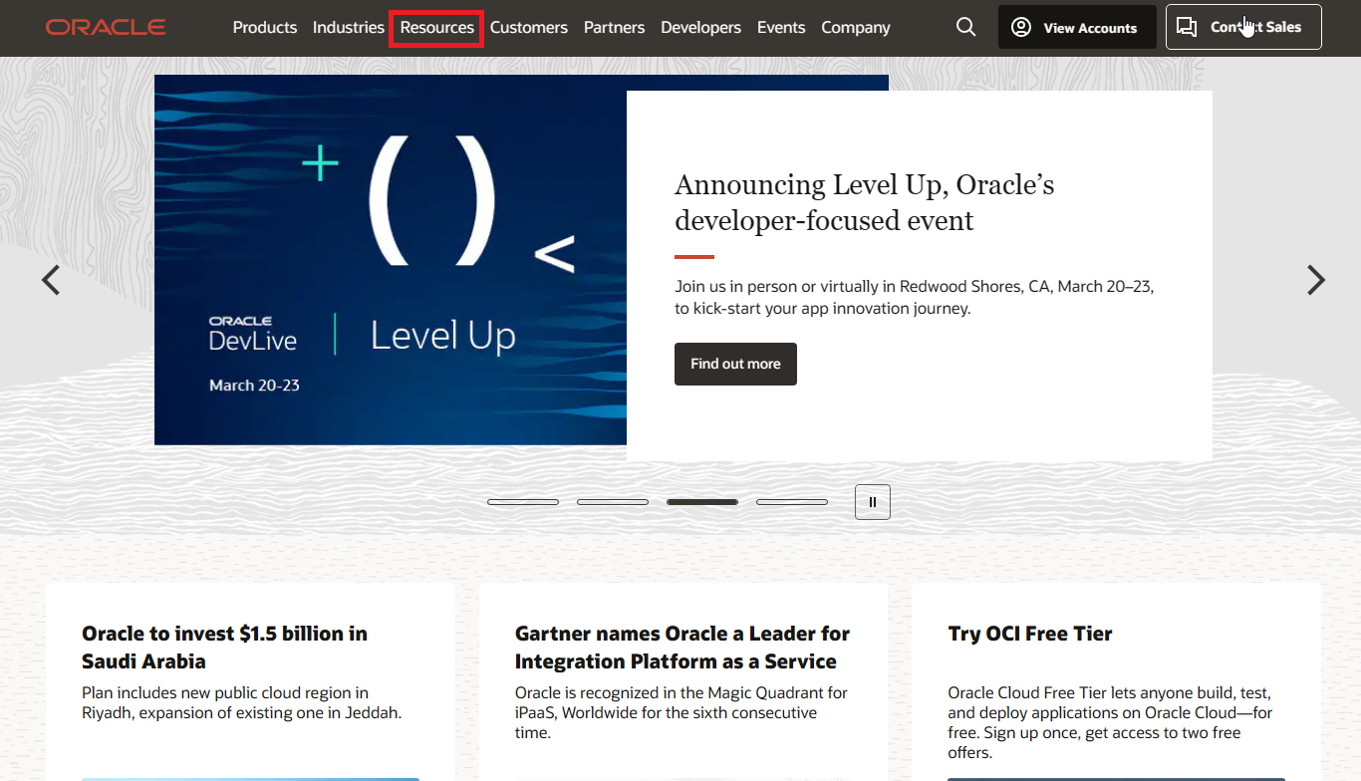Open the Company menu
Viewport: 1361px width, 781px height.
click(856, 27)
